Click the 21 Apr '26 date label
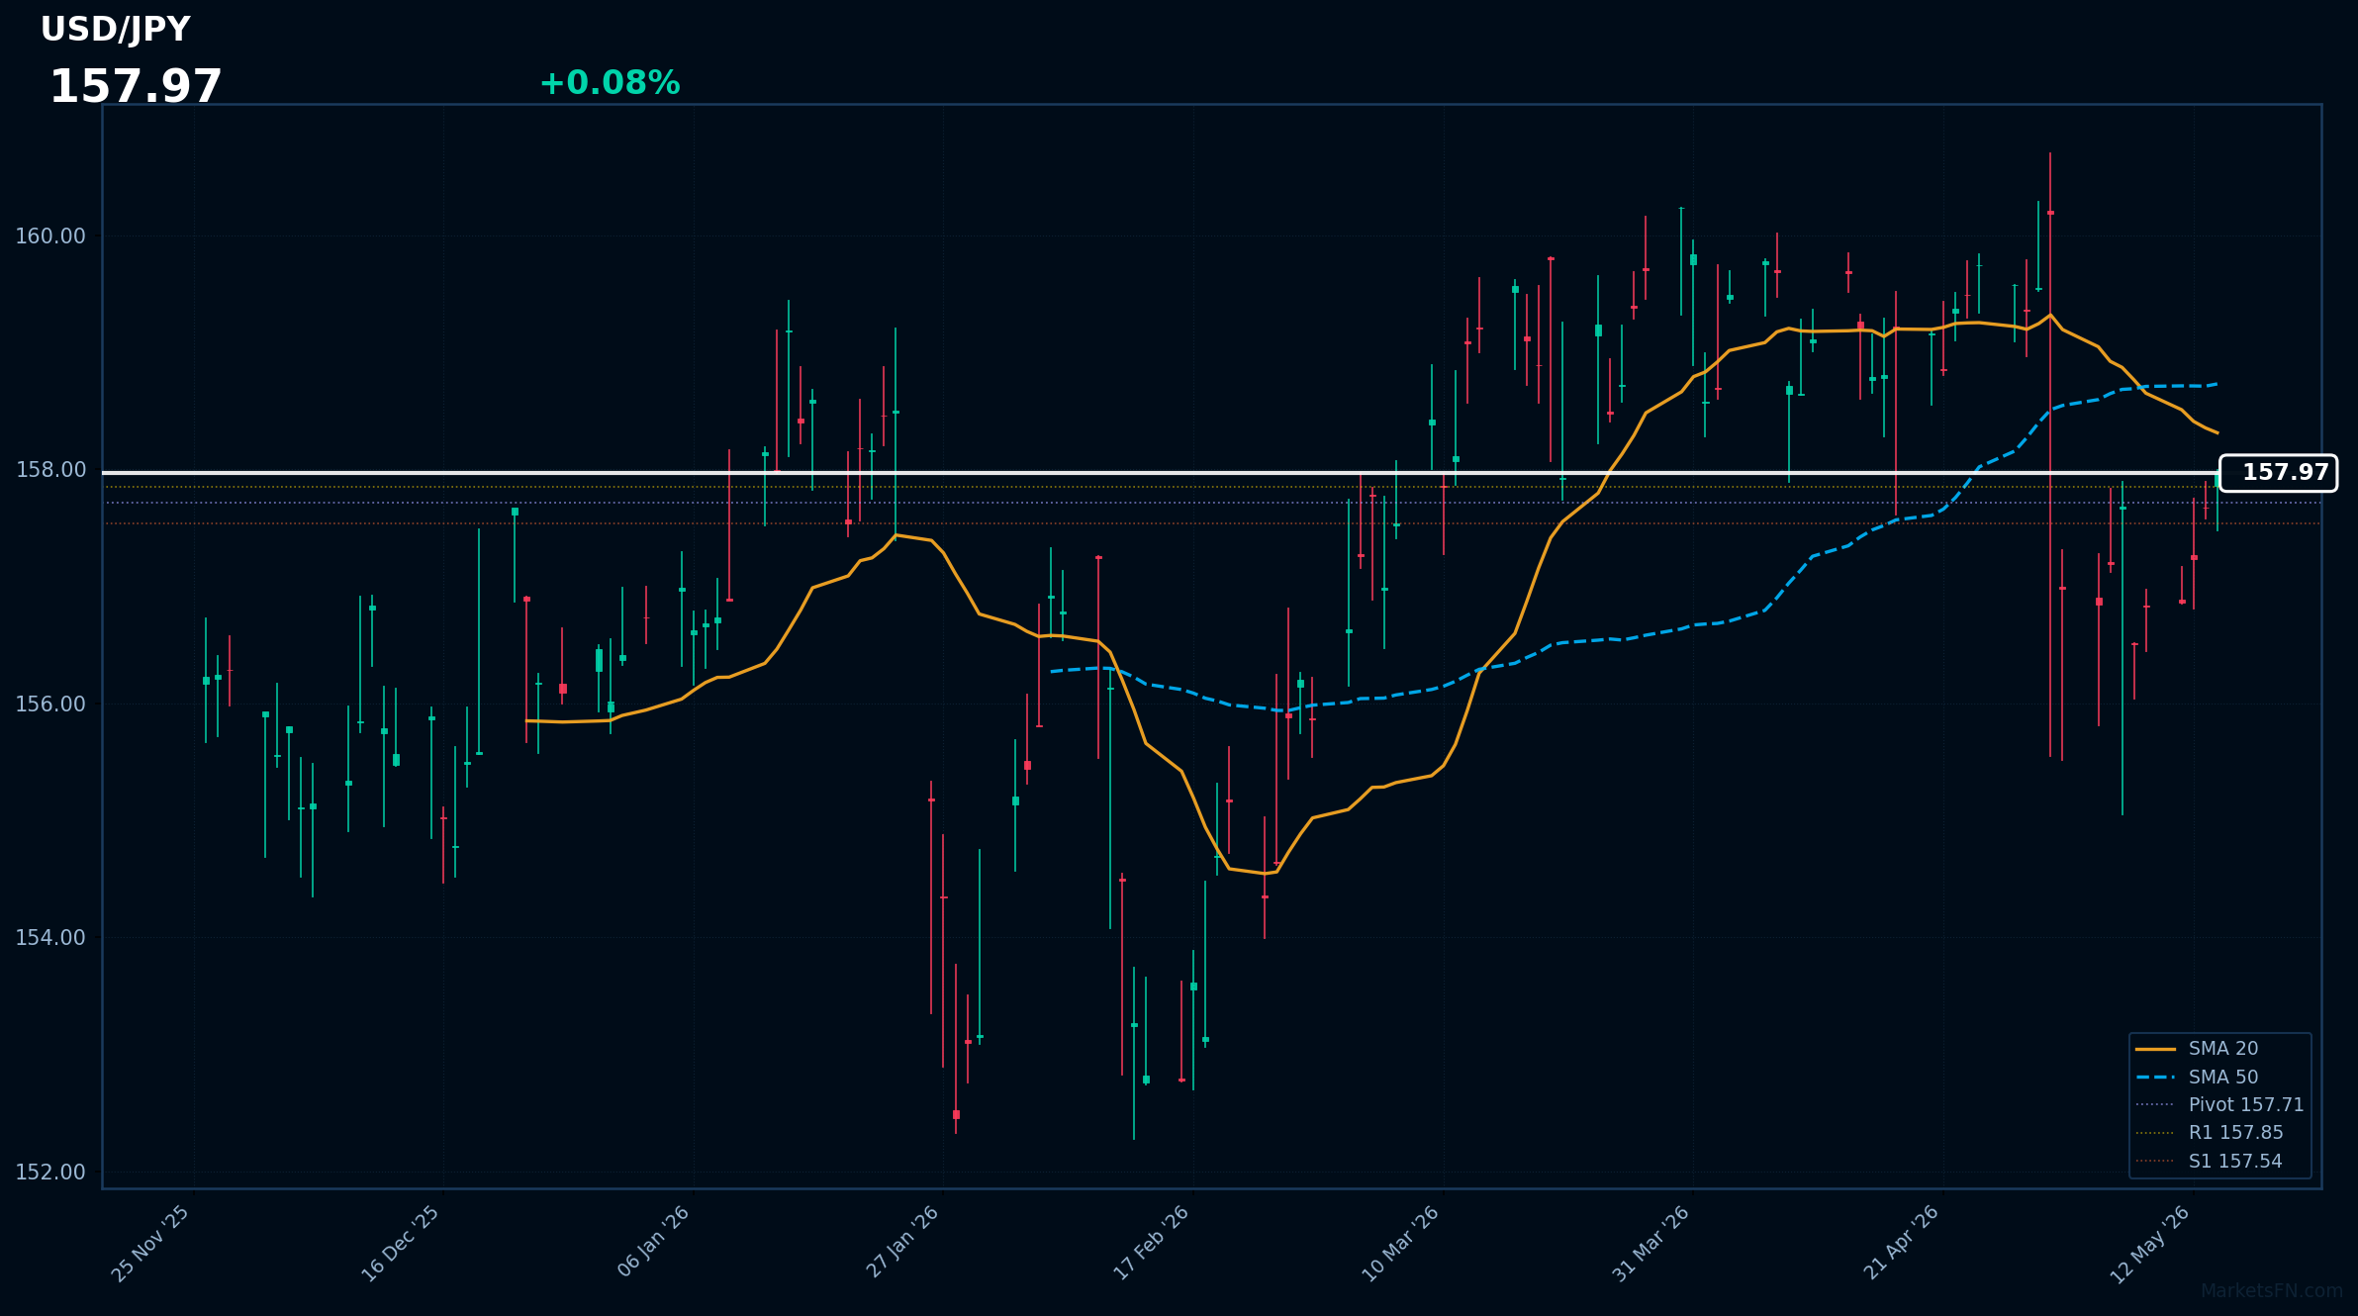Screen dimensions: 2358x1316 click(x=1901, y=1243)
